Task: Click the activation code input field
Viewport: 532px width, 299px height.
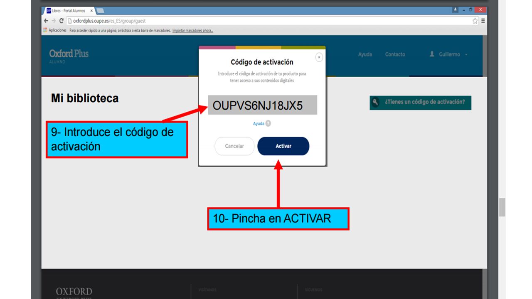Action: 263,105
